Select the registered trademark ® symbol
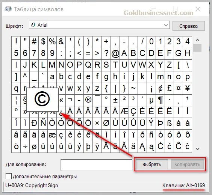212x195 pixels. 88,100
